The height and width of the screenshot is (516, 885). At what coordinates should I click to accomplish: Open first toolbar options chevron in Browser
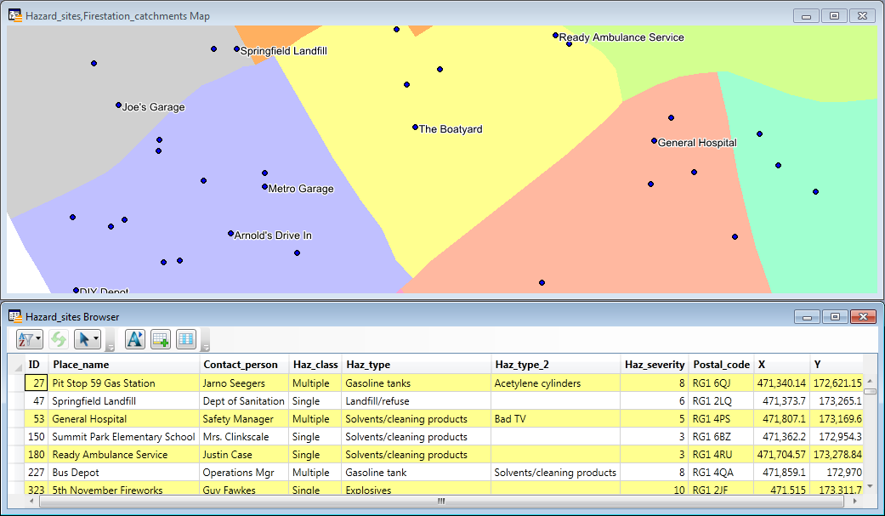[x=111, y=340]
